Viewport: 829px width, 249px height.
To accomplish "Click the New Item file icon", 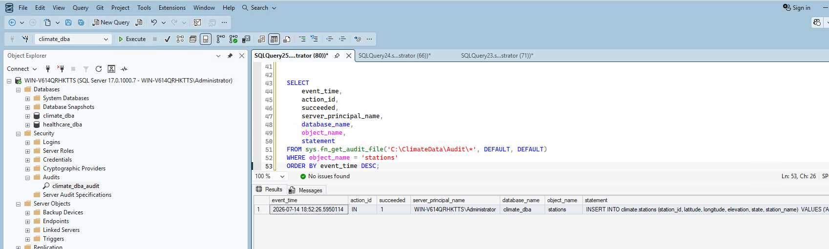I will [47, 22].
